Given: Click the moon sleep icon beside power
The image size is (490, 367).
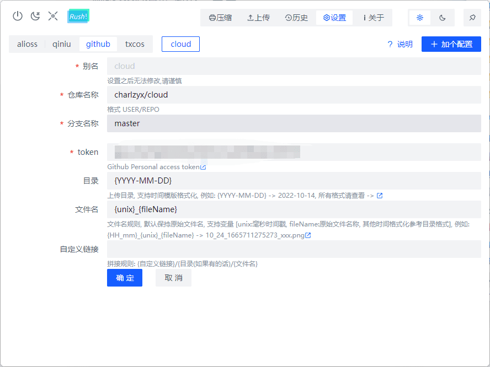Looking at the screenshot, I should pos(35,16).
